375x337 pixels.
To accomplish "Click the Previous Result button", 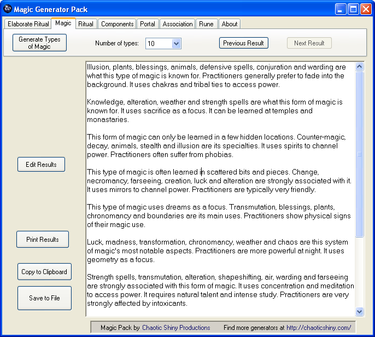I will (243, 43).
